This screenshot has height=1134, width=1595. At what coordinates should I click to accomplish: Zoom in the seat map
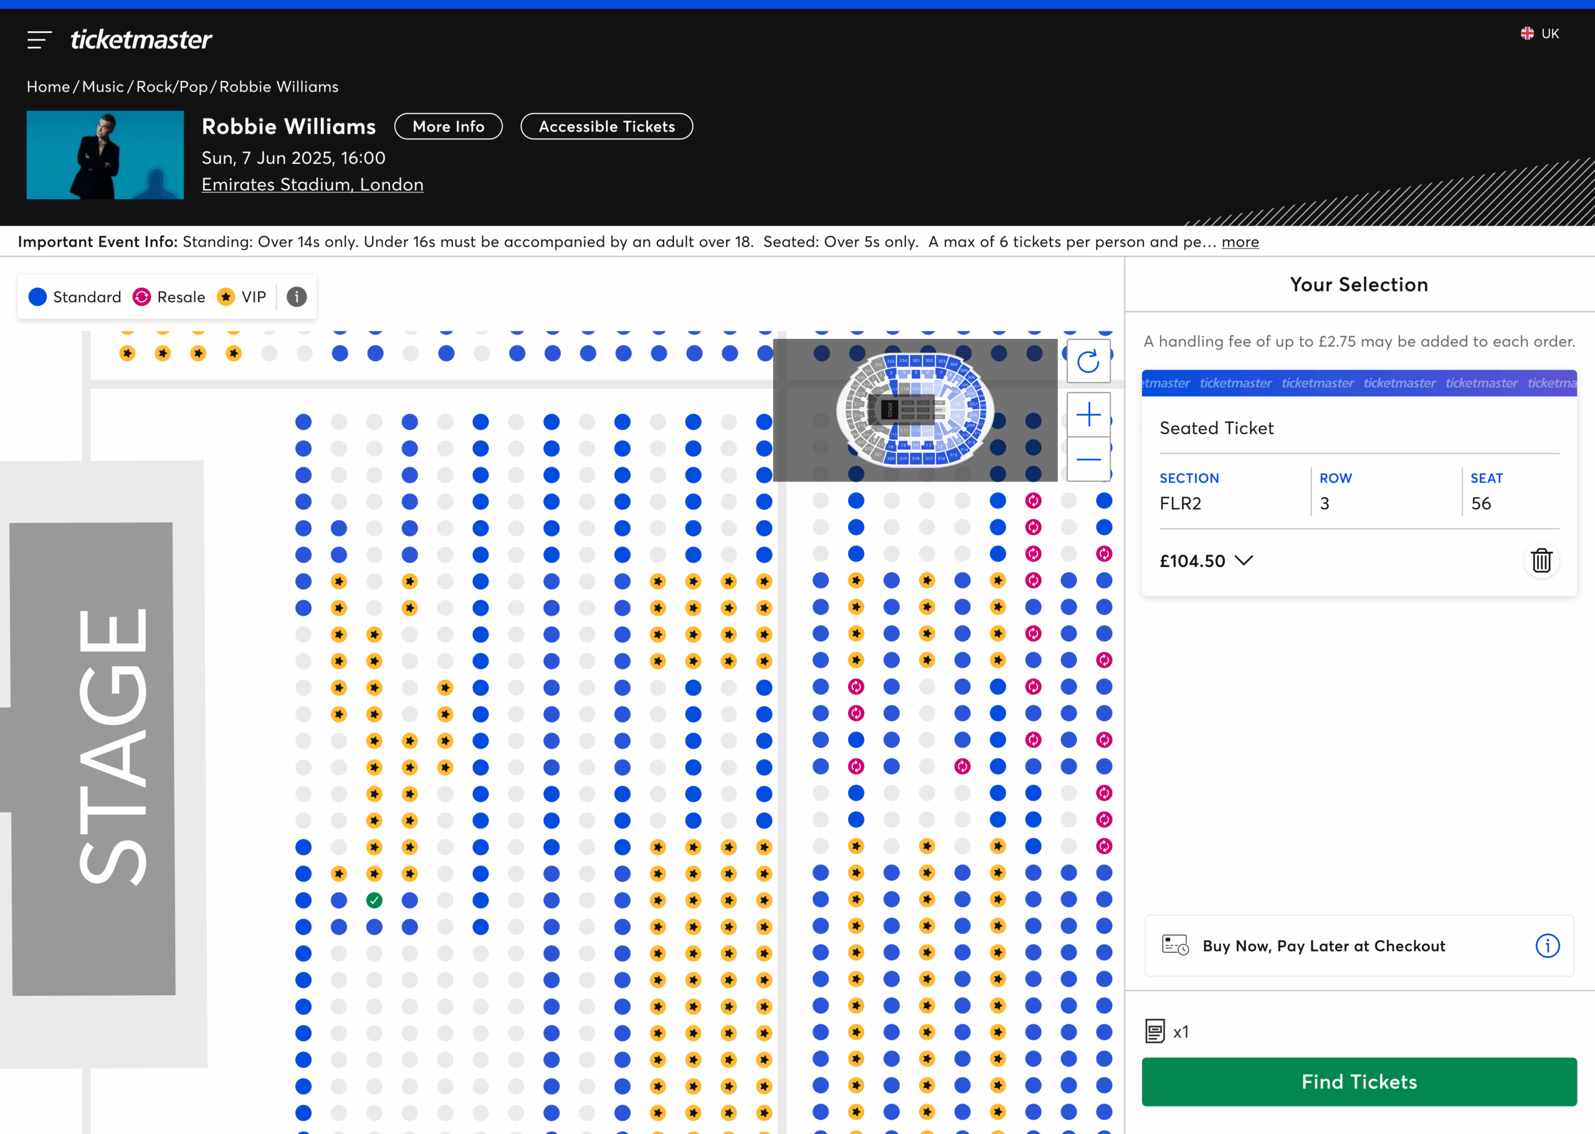coord(1088,415)
